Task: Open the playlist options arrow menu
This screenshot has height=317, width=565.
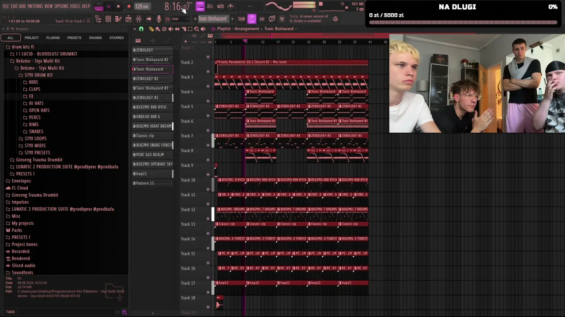Action: [x=135, y=29]
